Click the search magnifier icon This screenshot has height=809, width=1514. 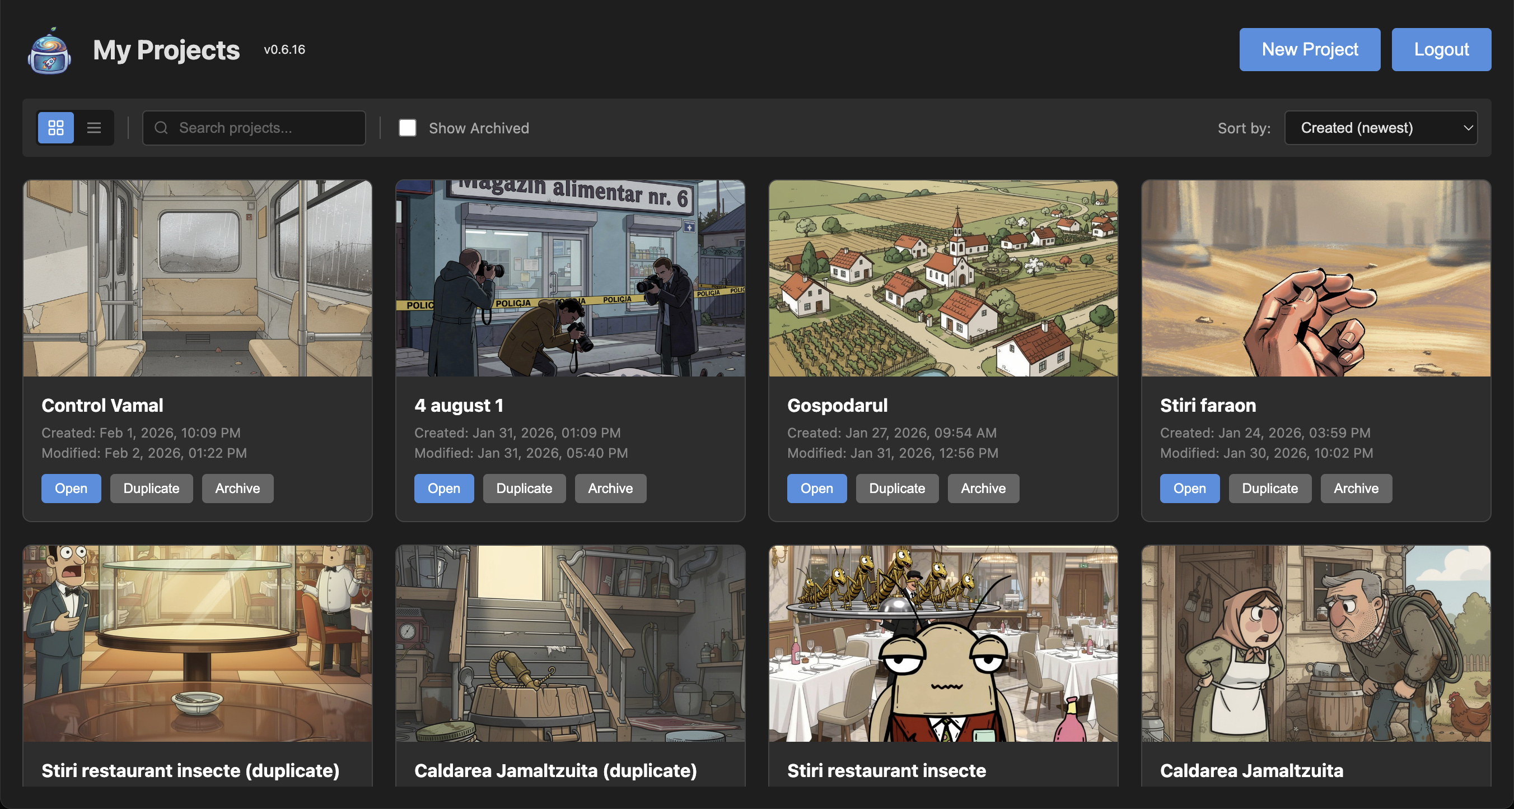[x=161, y=128]
